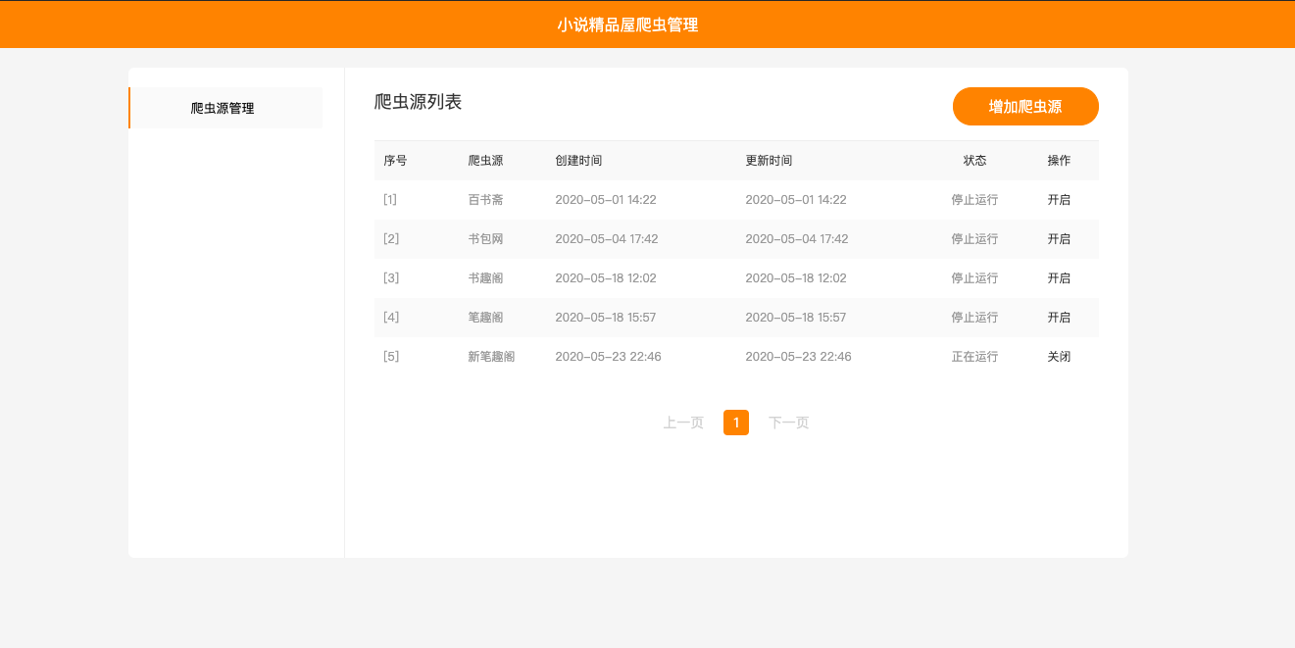Click the 增加爬虫源 button
This screenshot has width=1295, height=648.
(x=1024, y=107)
